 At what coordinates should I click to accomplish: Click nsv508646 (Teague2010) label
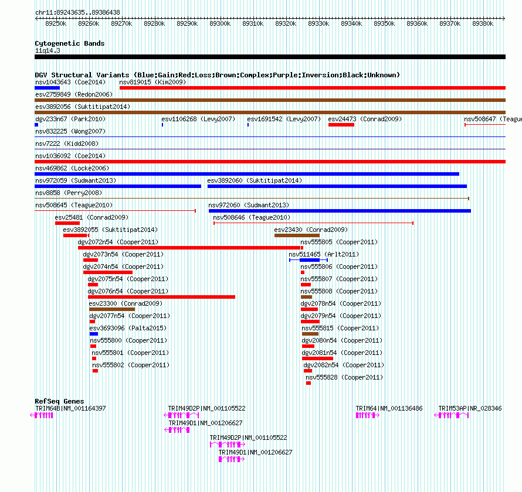(x=252, y=217)
